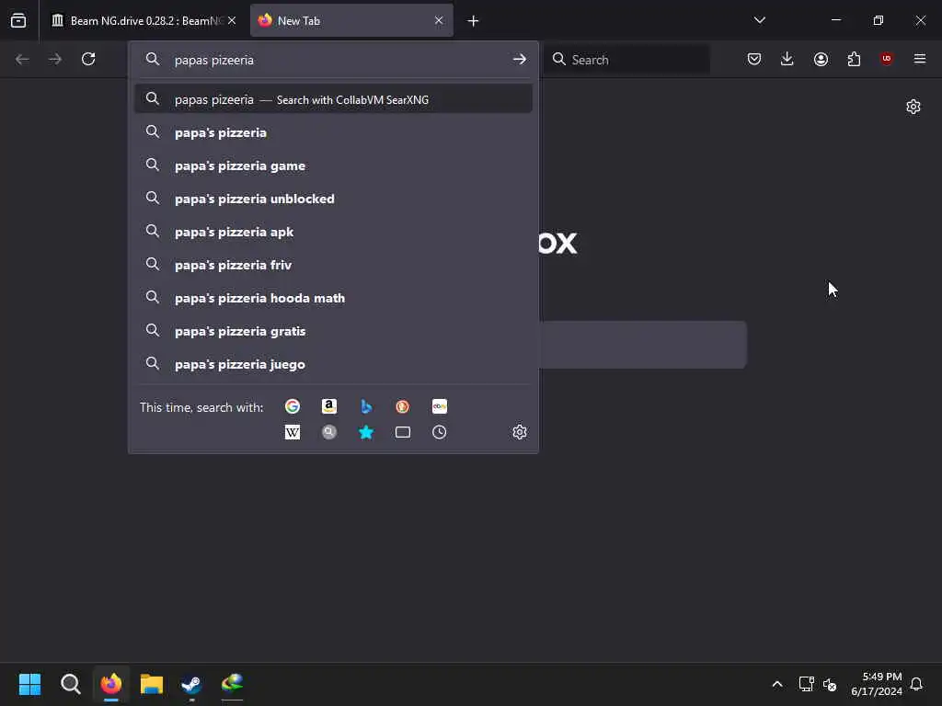Search in History clock icon
Viewport: 942px width, 706px height.
coord(439,432)
